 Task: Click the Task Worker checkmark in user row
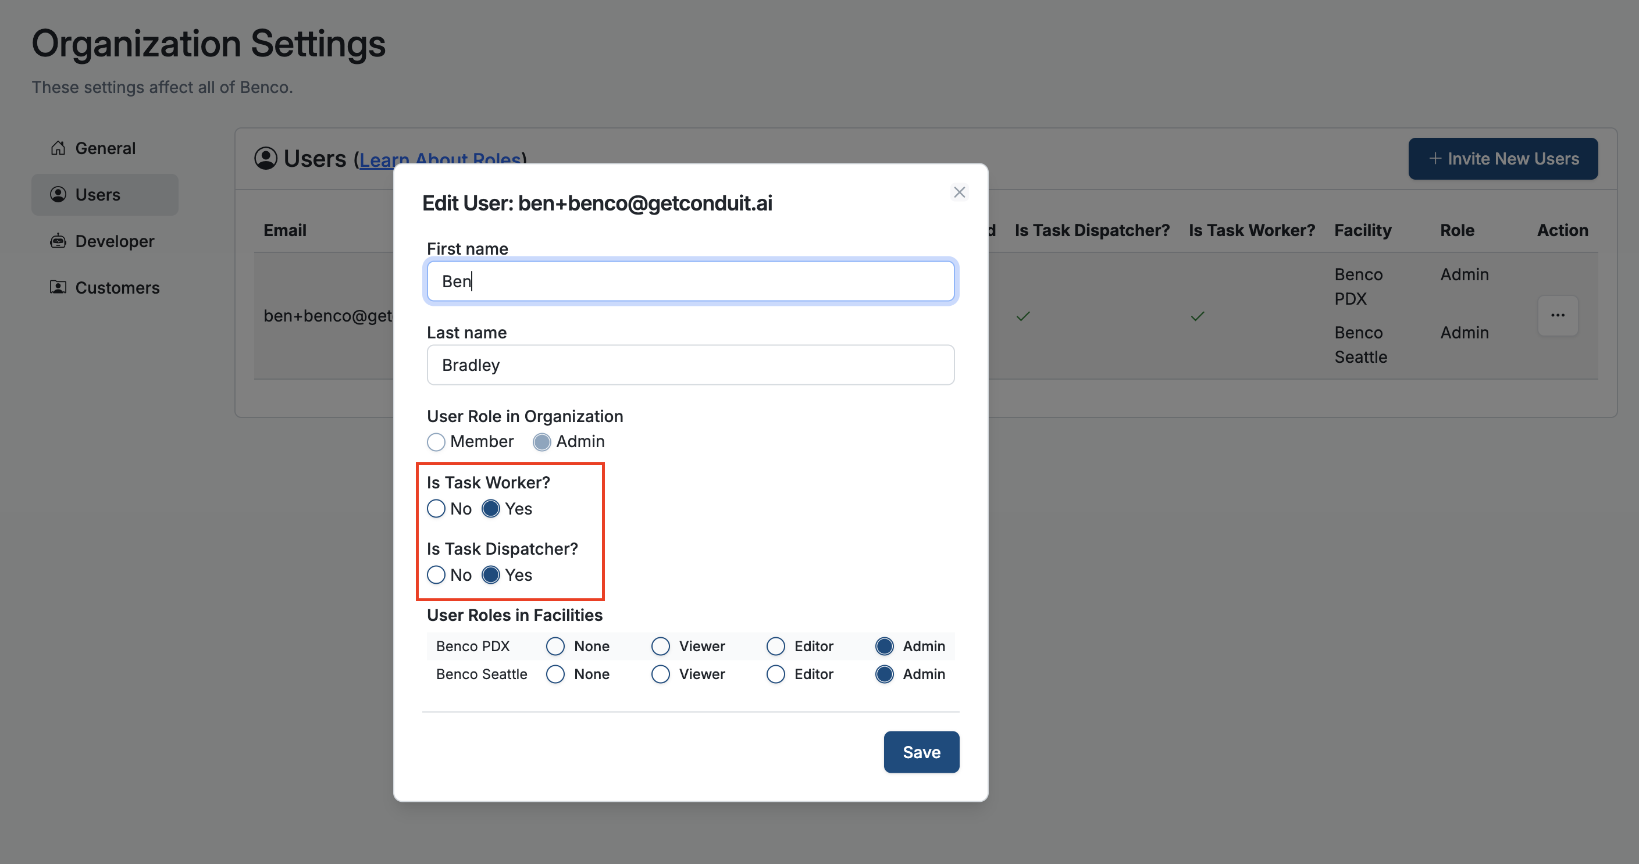pos(1198,316)
